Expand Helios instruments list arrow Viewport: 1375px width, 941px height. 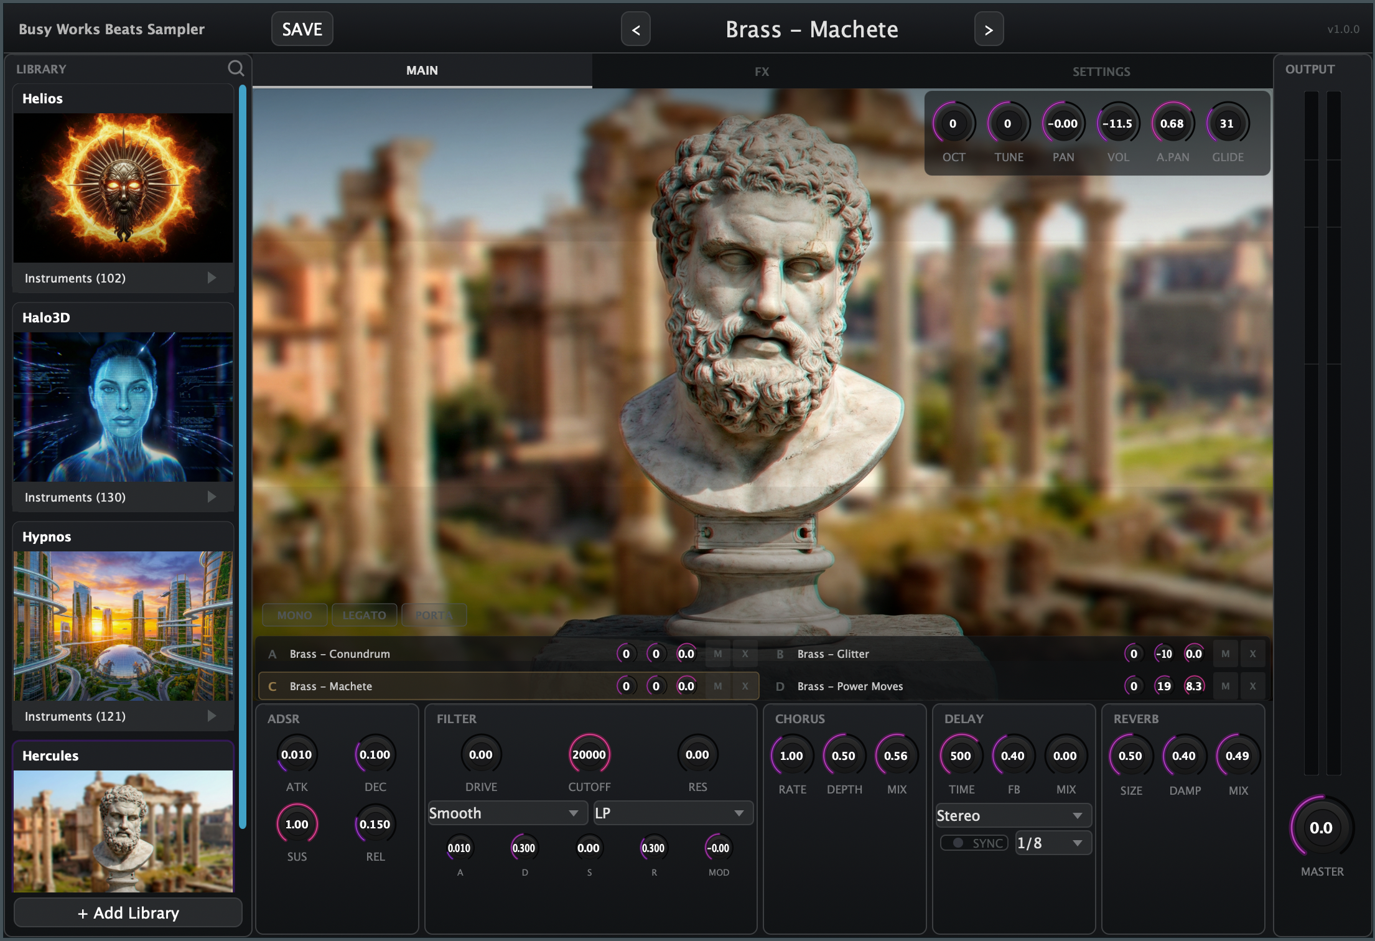pyautogui.click(x=212, y=278)
